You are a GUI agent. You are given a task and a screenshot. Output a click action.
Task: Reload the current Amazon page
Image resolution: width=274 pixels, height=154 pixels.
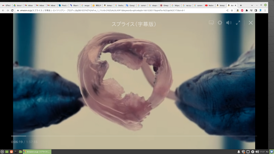click(12, 10)
